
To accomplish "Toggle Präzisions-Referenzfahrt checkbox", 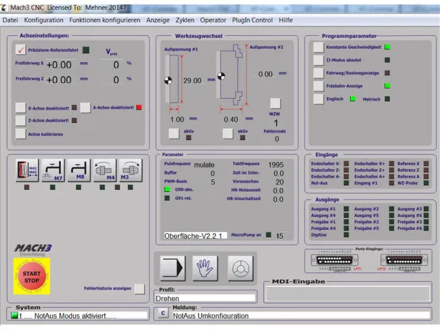I will (20, 50).
